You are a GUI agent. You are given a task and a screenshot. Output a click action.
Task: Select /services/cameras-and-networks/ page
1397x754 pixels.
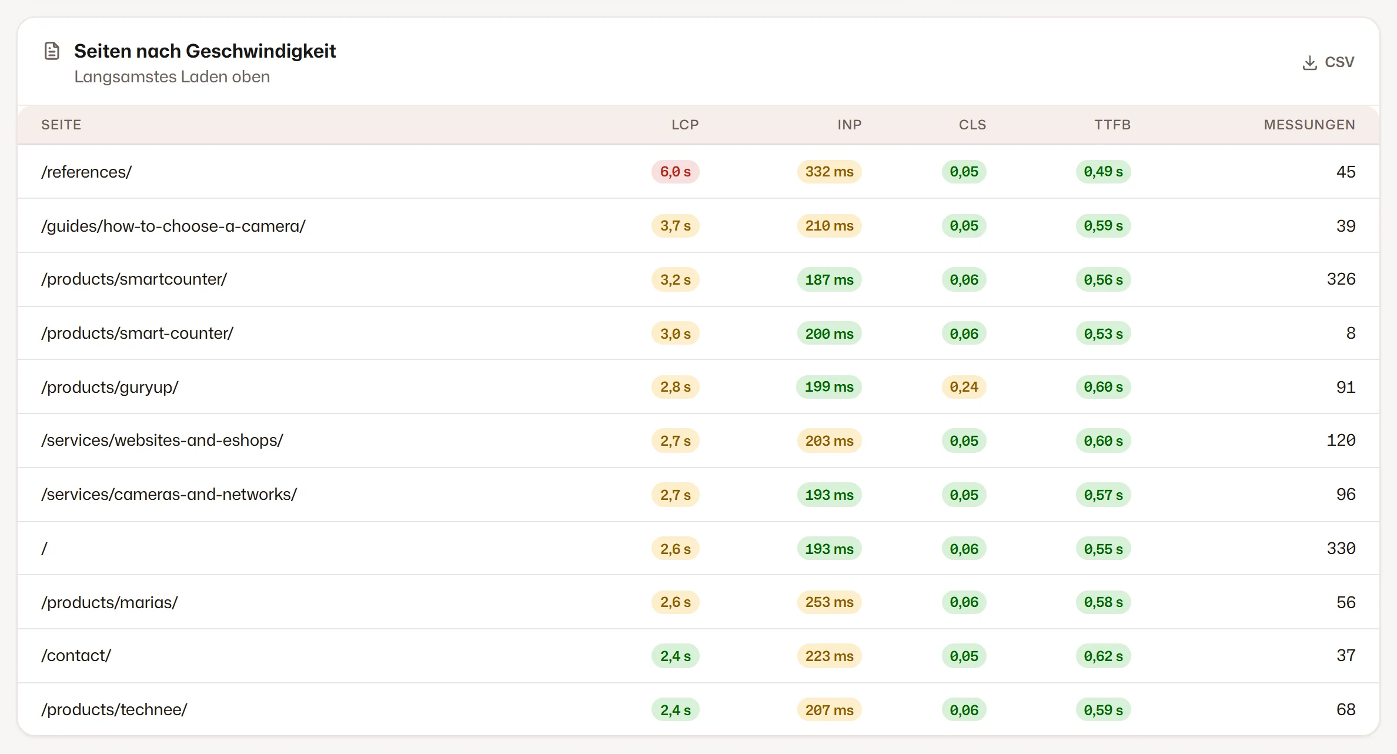coord(698,495)
